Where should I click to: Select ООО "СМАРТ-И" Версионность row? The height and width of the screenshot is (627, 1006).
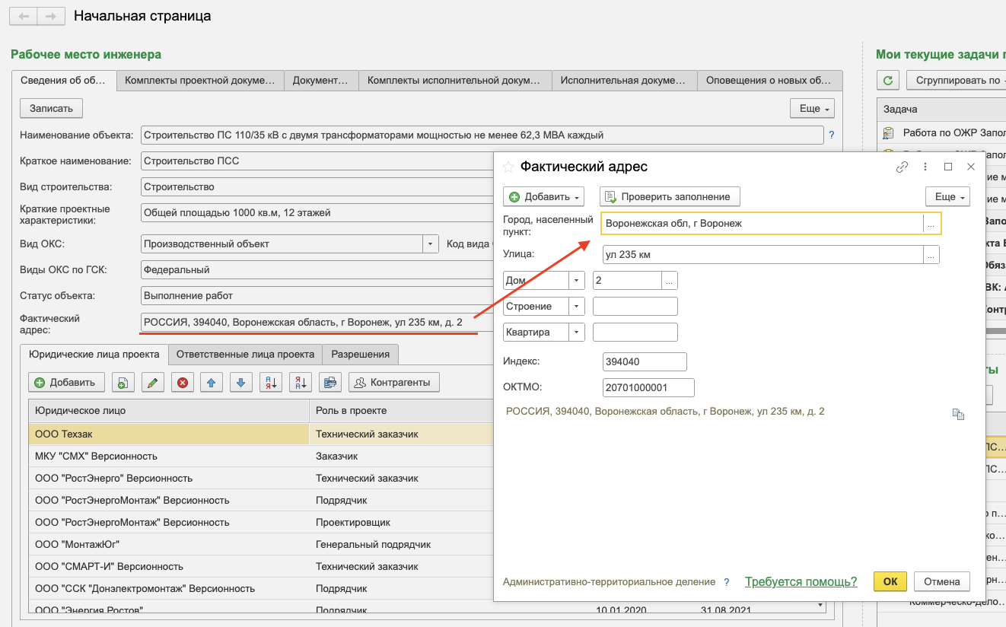261,566
